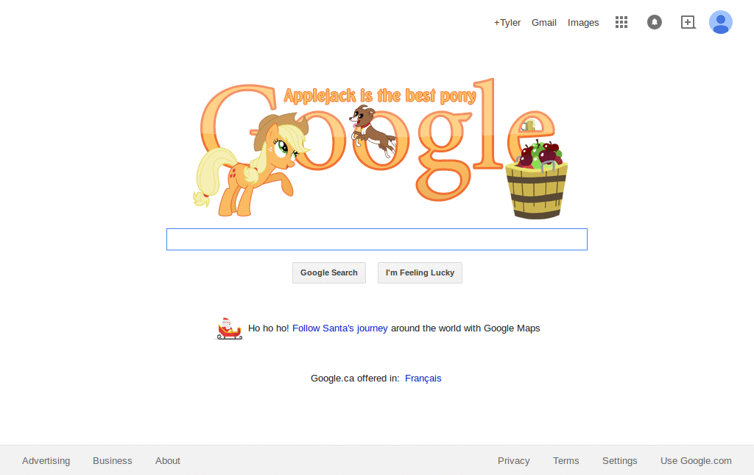Click the I'm Feeling Lucky button

pyautogui.click(x=420, y=272)
